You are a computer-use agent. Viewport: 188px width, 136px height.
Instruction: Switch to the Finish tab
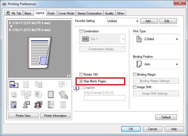(x=51, y=13)
